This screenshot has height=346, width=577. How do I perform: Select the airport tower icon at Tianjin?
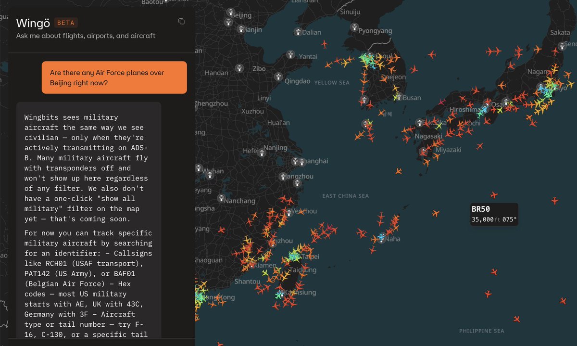pos(241,29)
